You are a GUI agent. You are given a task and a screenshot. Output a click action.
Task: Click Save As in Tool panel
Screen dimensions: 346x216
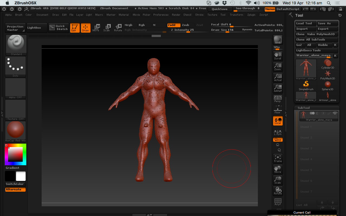tap(328, 23)
